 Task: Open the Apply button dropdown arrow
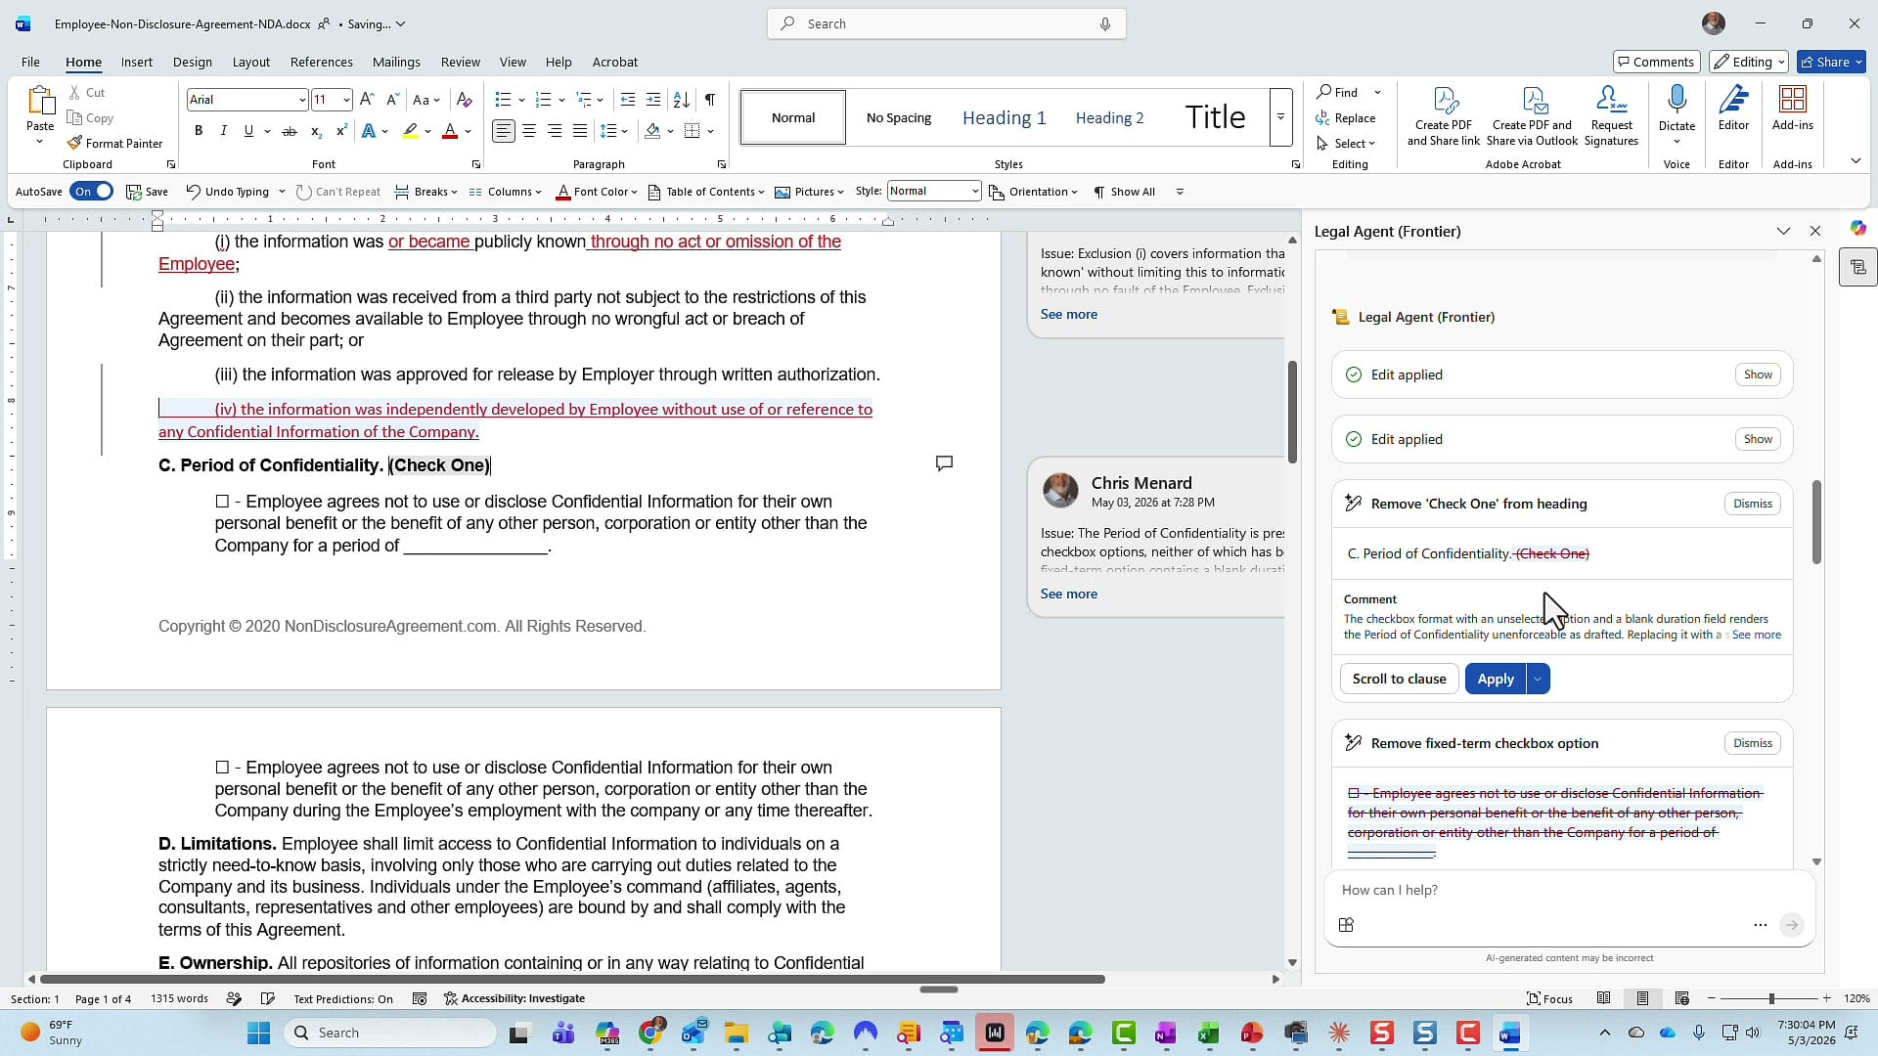(1538, 679)
